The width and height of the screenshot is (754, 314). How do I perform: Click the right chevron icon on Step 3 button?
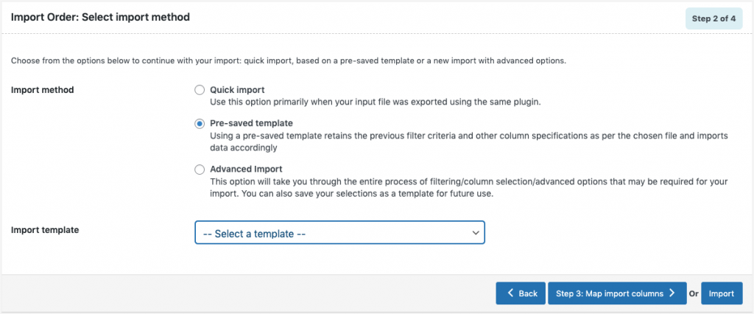(672, 293)
